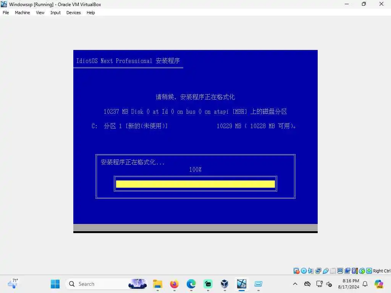
Task: Click the recording status icon
Action: click(347, 271)
